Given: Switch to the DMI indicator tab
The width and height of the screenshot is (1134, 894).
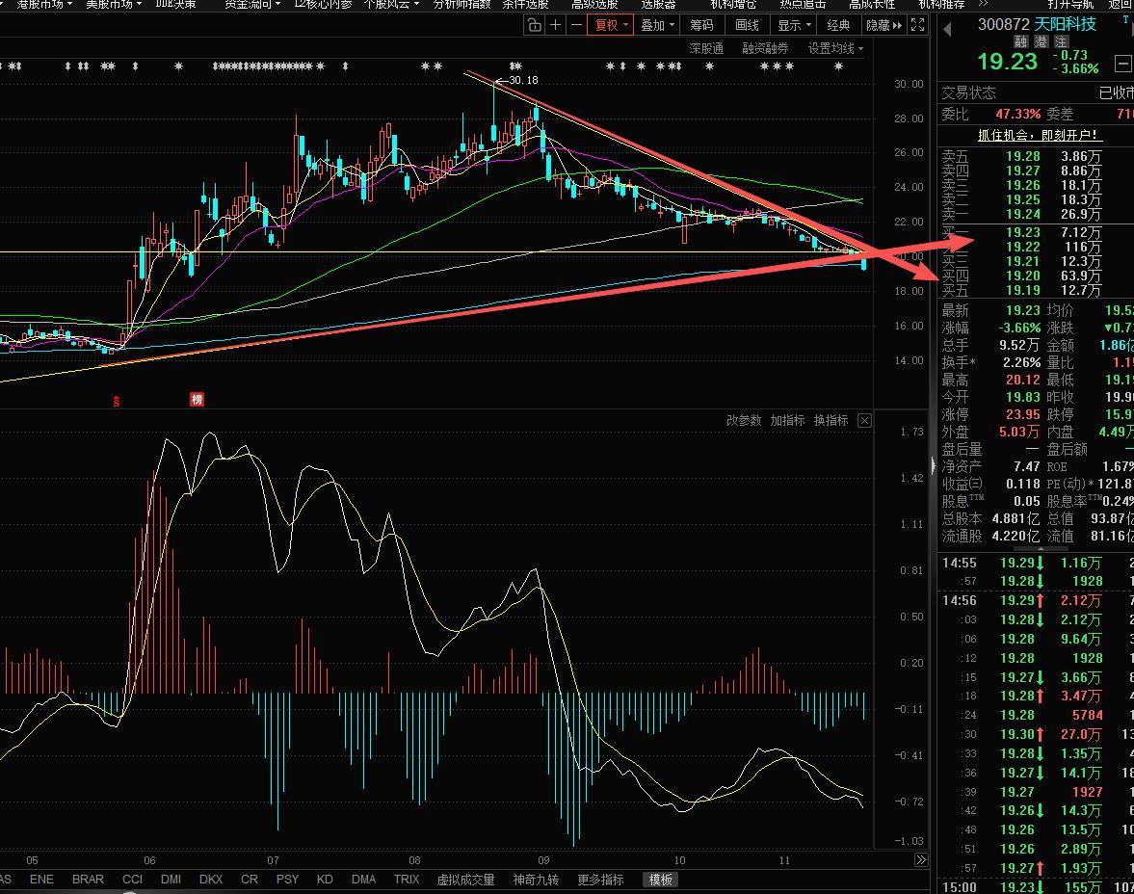Looking at the screenshot, I should pyautogui.click(x=171, y=880).
